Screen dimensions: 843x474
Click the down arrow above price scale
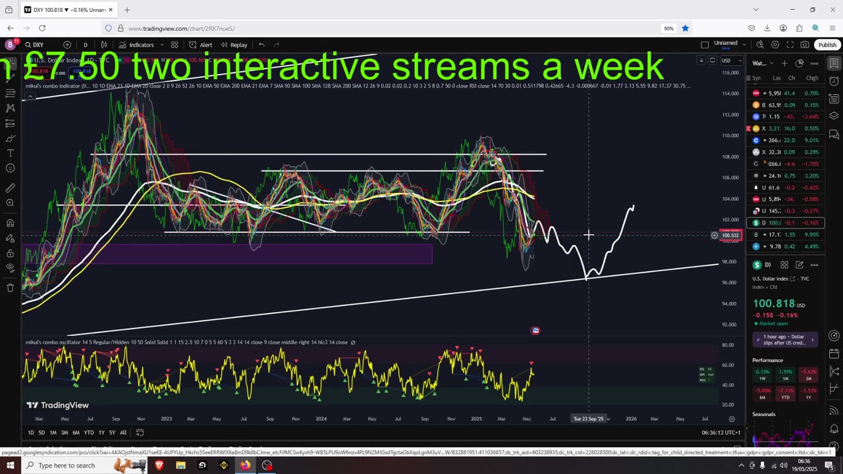point(701,61)
